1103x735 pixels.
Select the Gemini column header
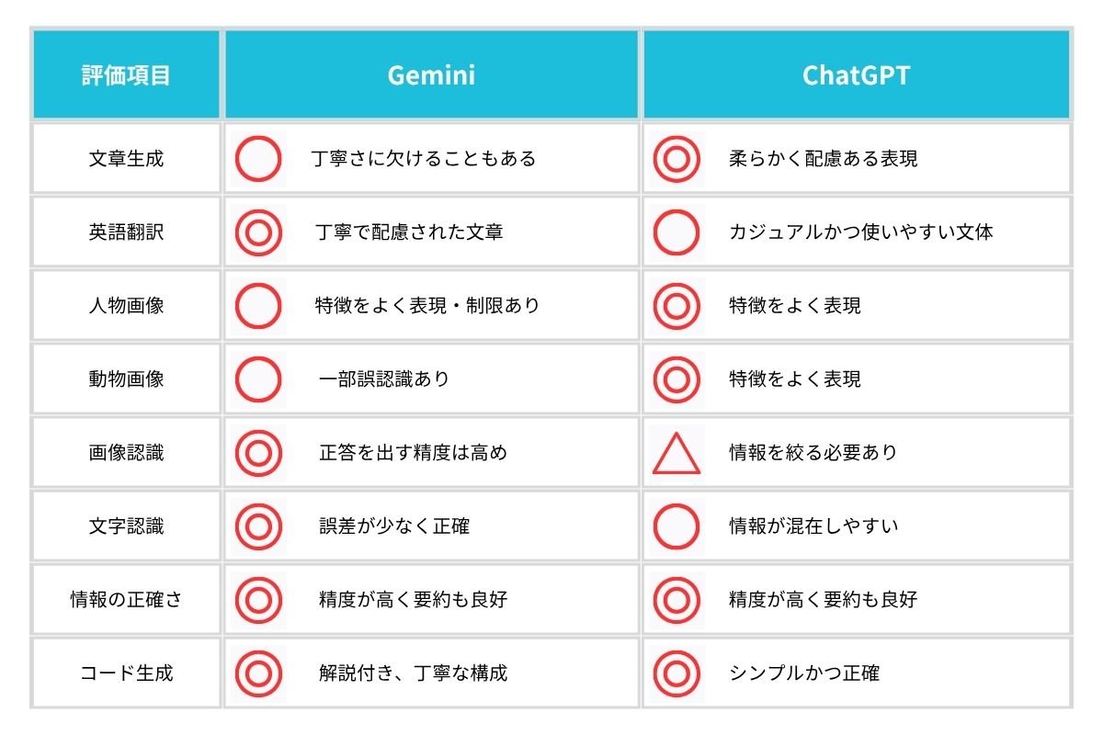(431, 75)
